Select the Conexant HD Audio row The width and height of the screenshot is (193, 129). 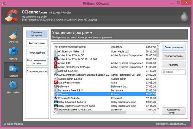coord(105,98)
